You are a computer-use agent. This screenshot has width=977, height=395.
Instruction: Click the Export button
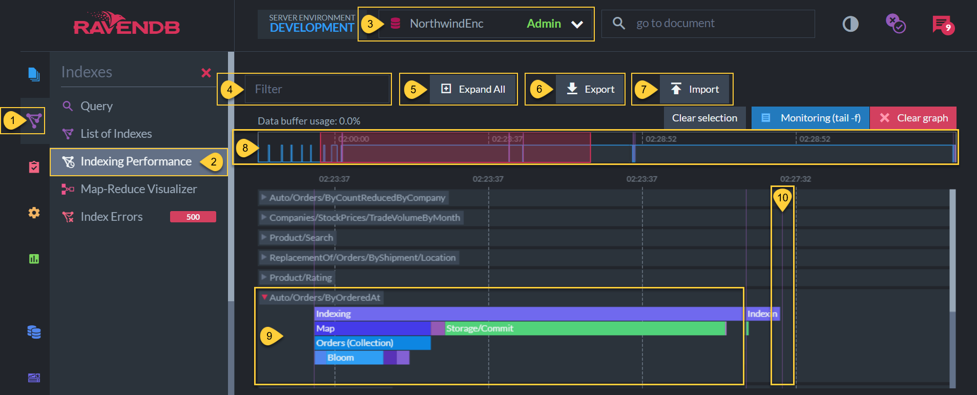590,89
